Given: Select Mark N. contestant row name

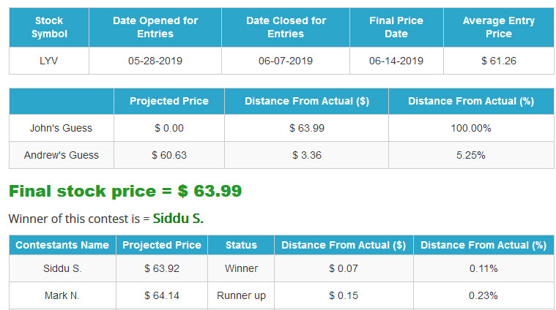Looking at the screenshot, I should point(62,295).
